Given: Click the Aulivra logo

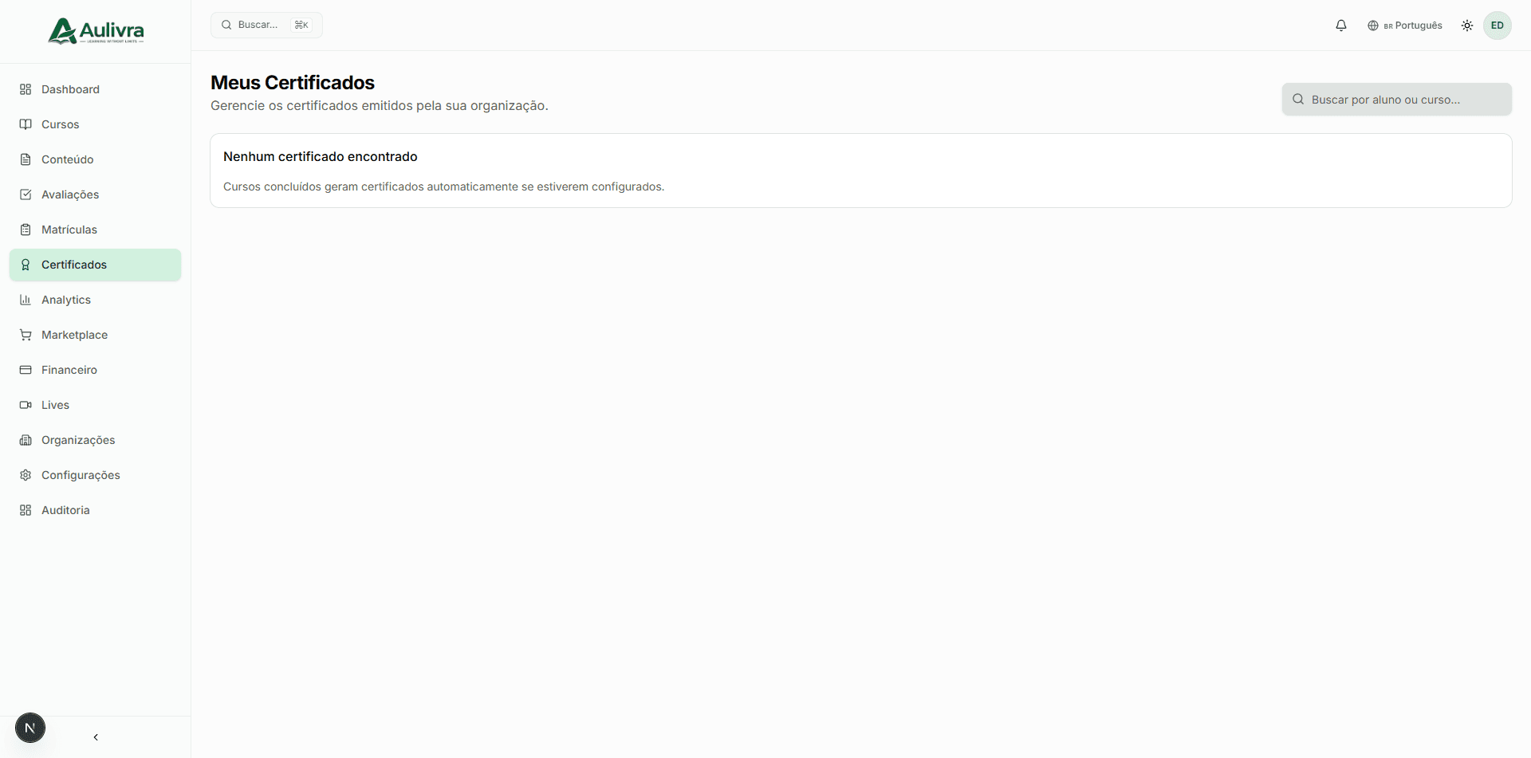Looking at the screenshot, I should coord(96,31).
